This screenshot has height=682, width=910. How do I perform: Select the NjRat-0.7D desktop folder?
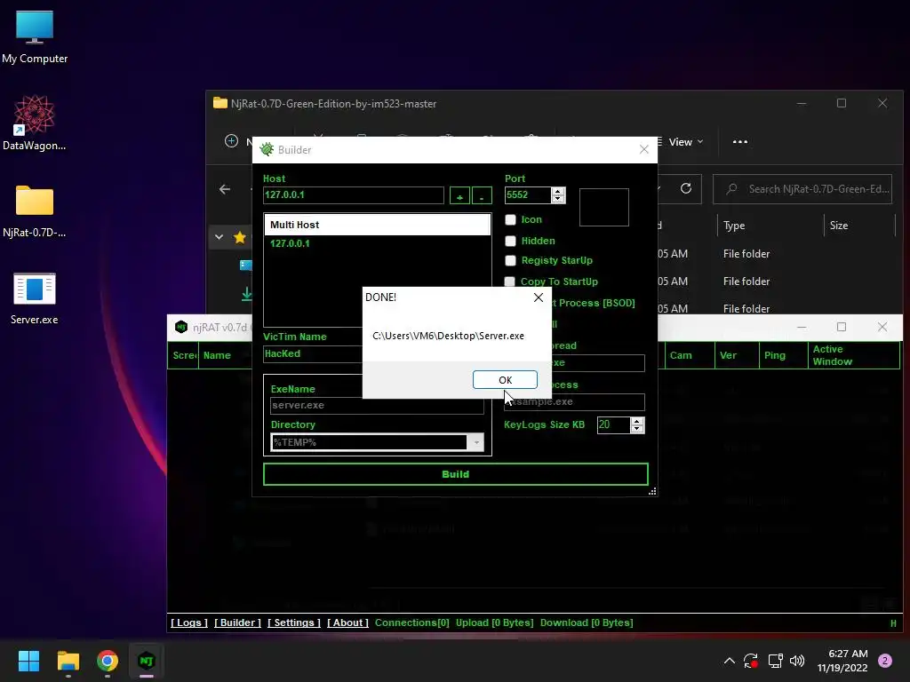click(x=35, y=211)
